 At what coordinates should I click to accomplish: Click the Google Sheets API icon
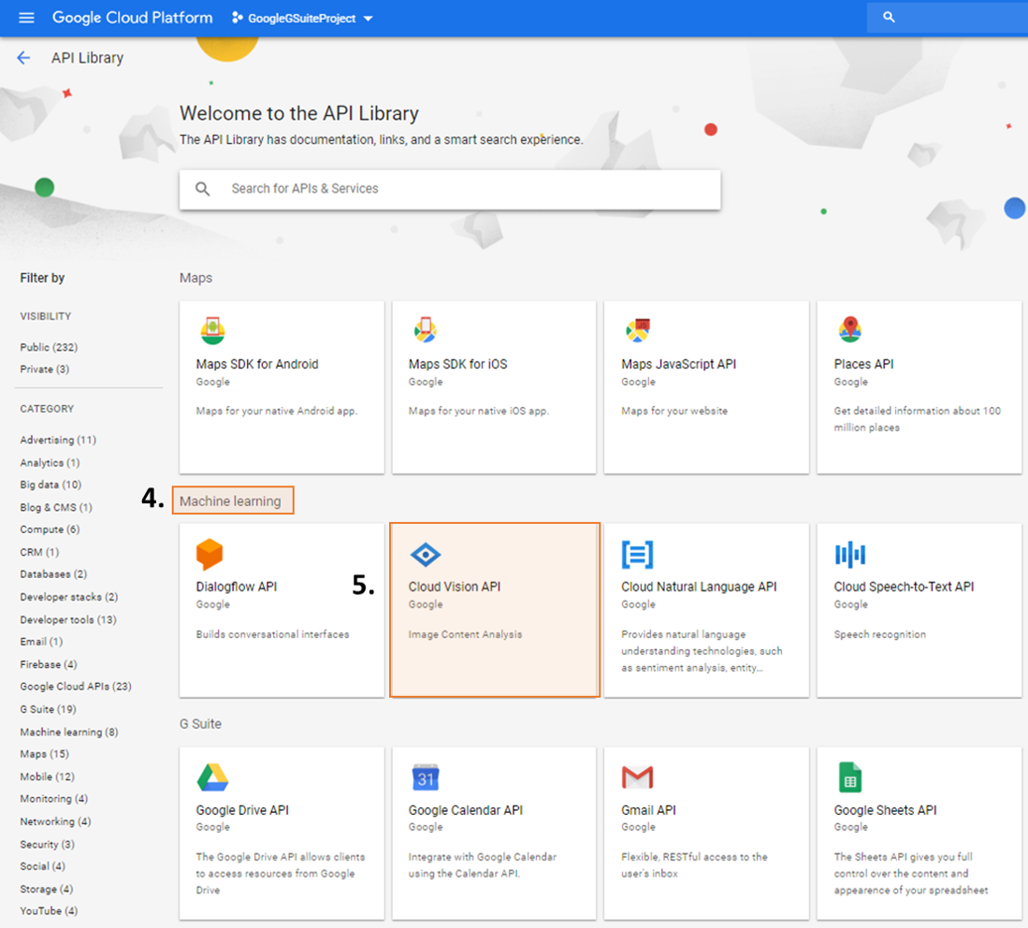point(849,777)
